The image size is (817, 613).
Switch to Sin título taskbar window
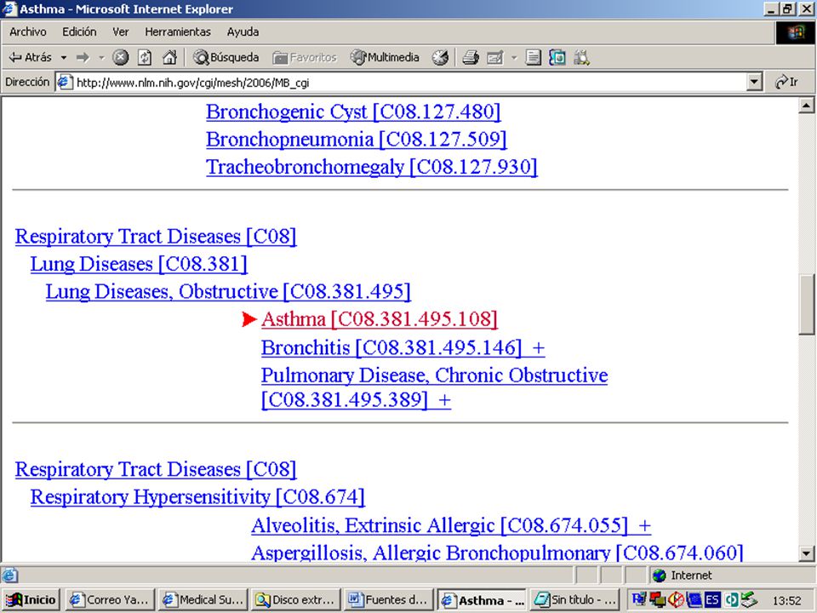[x=574, y=600]
